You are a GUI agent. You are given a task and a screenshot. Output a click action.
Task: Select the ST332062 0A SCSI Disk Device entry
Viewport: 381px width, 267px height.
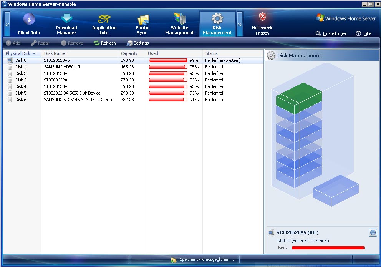(x=72, y=93)
